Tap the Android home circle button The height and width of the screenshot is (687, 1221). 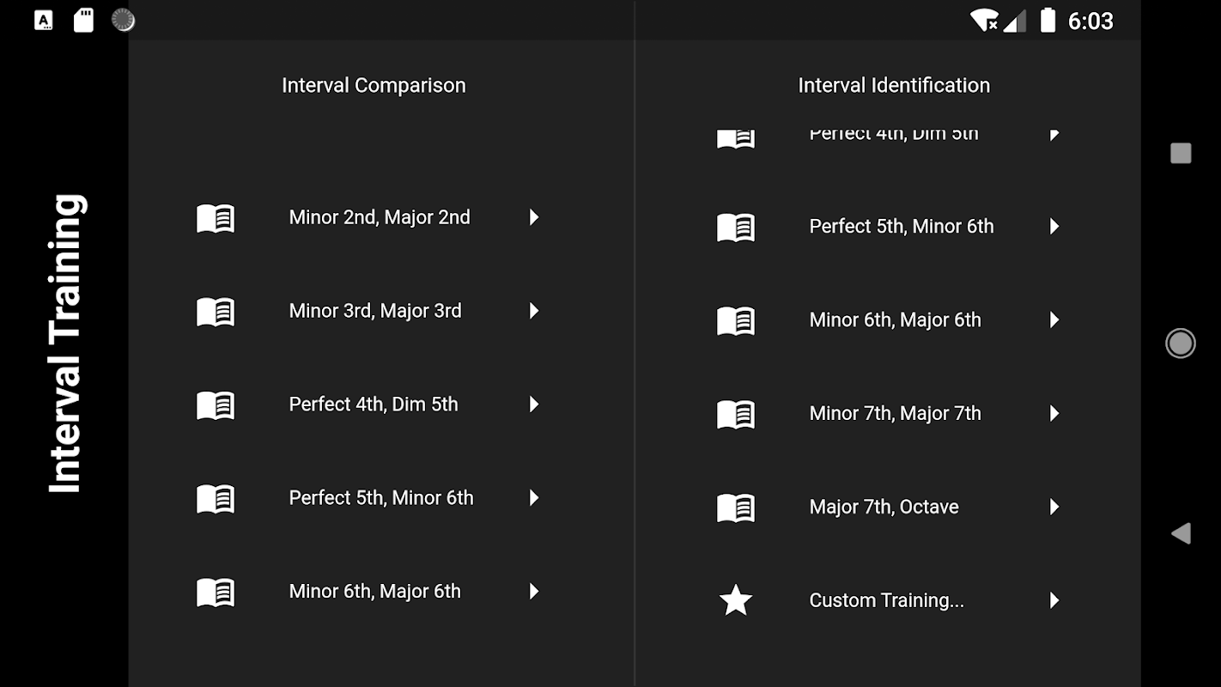tap(1181, 343)
